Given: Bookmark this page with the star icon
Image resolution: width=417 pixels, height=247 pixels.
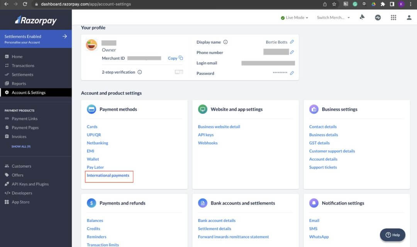Looking at the screenshot, I should (x=334, y=4).
